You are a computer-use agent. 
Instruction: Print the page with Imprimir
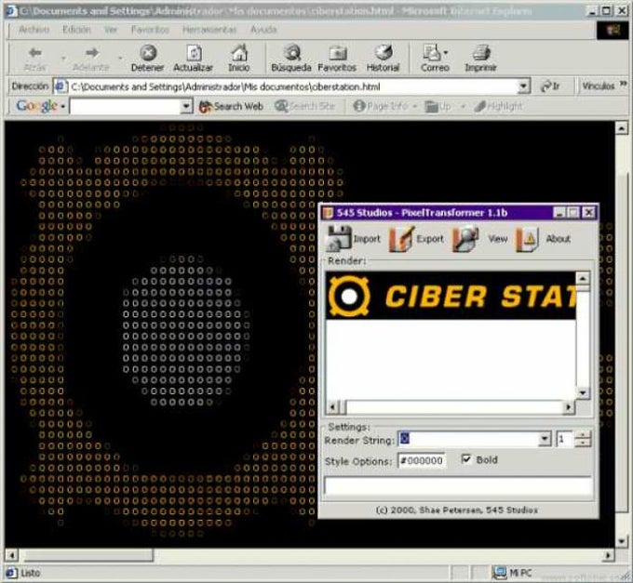point(480,59)
